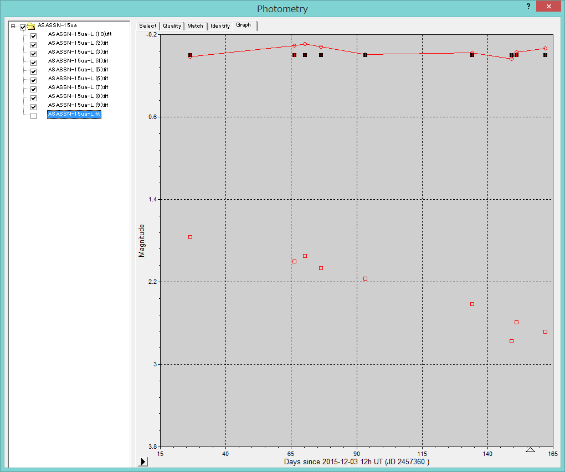Image resolution: width=565 pixels, height=472 pixels.
Task: Select ASASSN-15ua-L (7).fit file name
Action: tap(78, 87)
